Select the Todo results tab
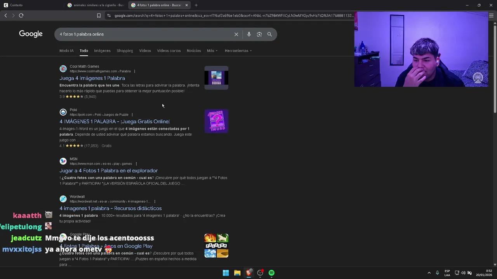Screen dimensions: 497x279 pyautogui.click(x=84, y=51)
